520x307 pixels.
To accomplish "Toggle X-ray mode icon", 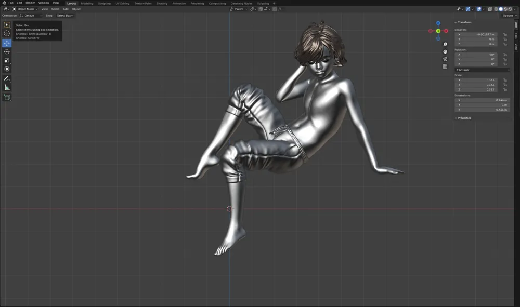I will 490,9.
